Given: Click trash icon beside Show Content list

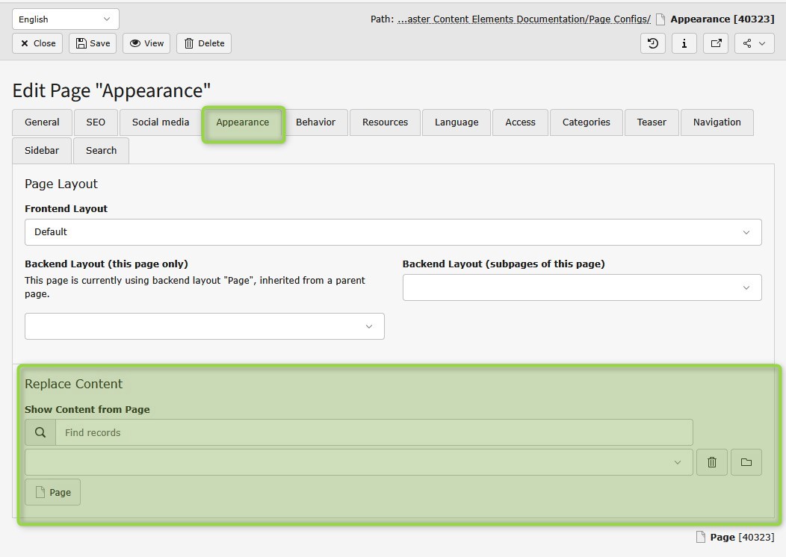Looking at the screenshot, I should pos(711,462).
